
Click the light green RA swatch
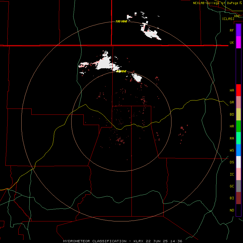coord(238,138)
